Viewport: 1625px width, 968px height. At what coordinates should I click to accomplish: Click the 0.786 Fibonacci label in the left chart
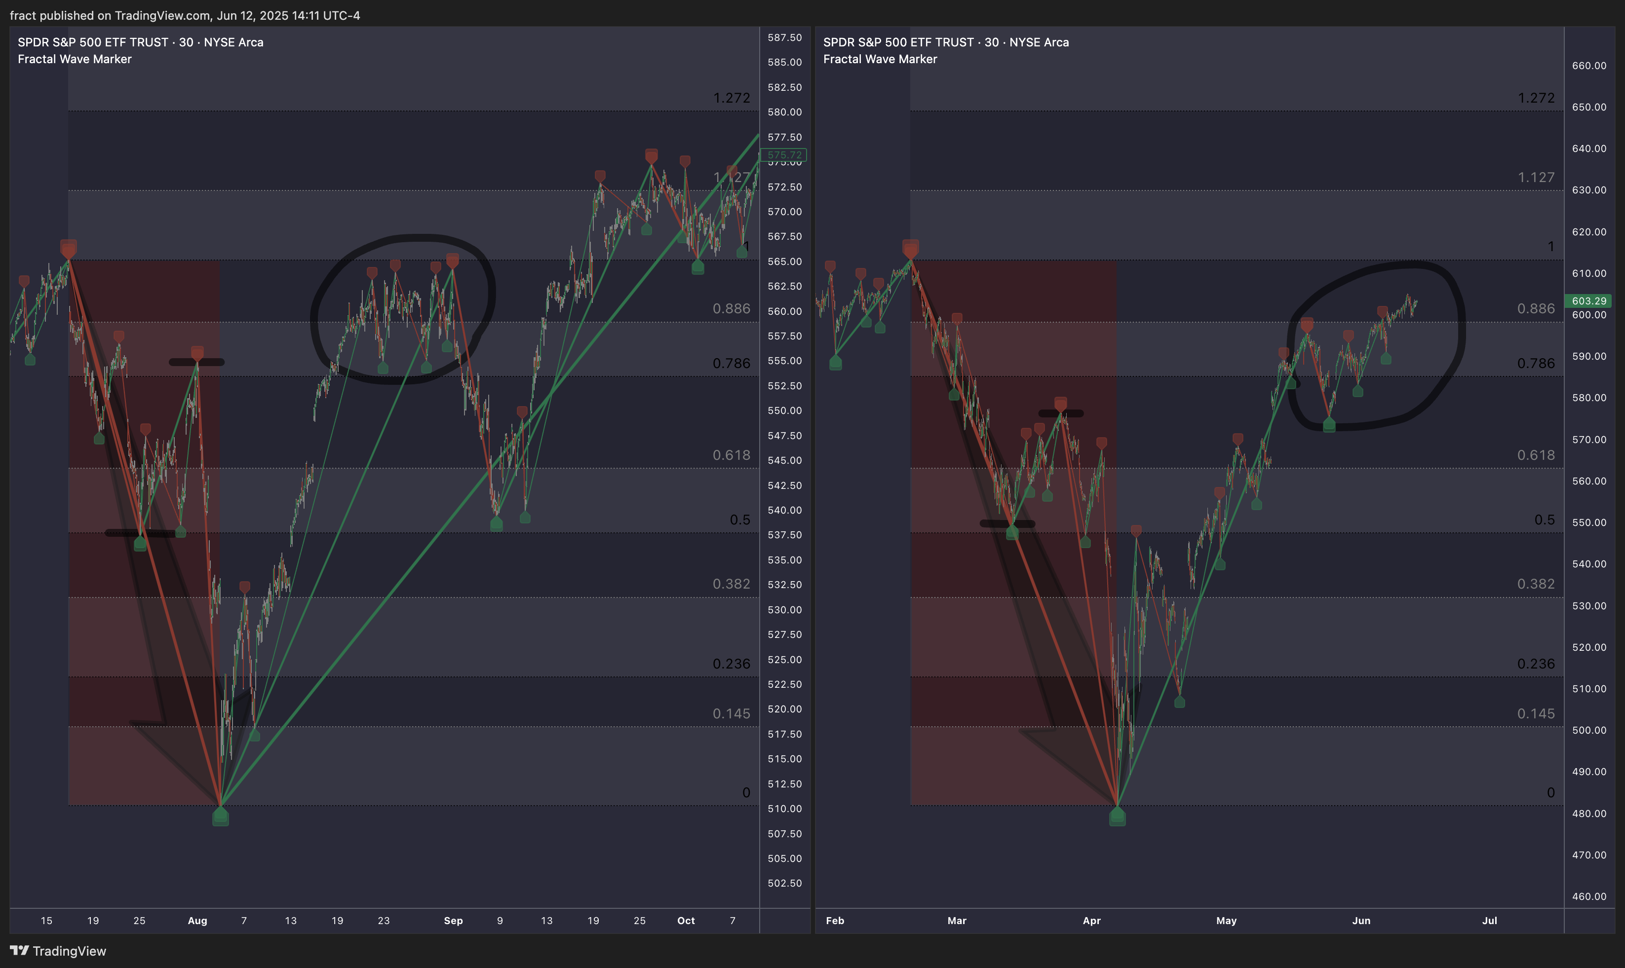tap(732, 363)
